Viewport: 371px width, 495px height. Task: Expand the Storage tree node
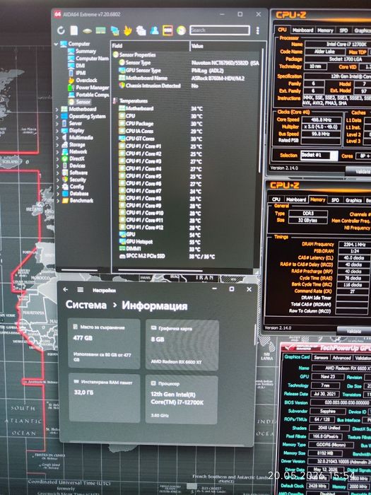point(57,145)
